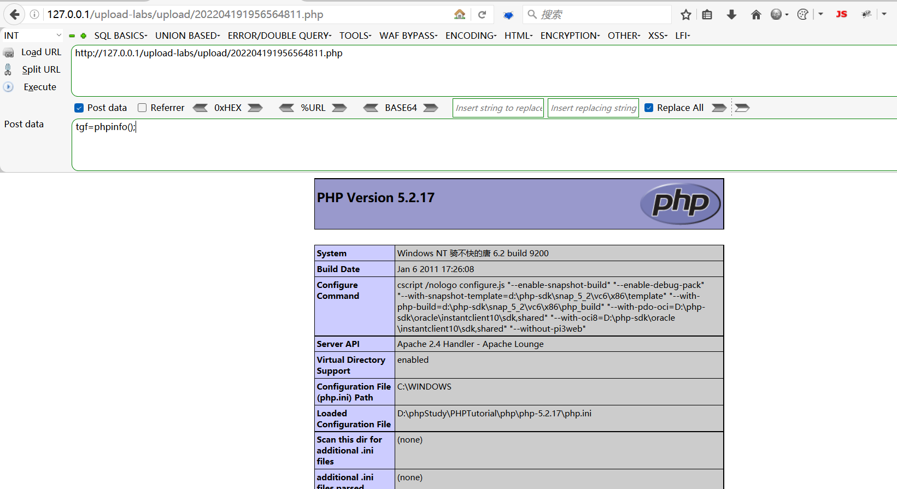Decode %URL with the left arrow
The width and height of the screenshot is (897, 489).
point(286,108)
